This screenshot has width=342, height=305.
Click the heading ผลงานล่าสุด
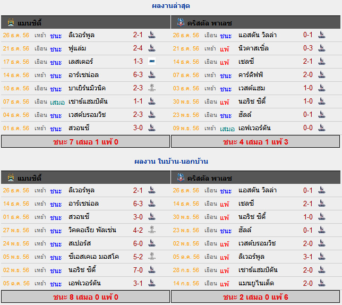coord(171,5)
